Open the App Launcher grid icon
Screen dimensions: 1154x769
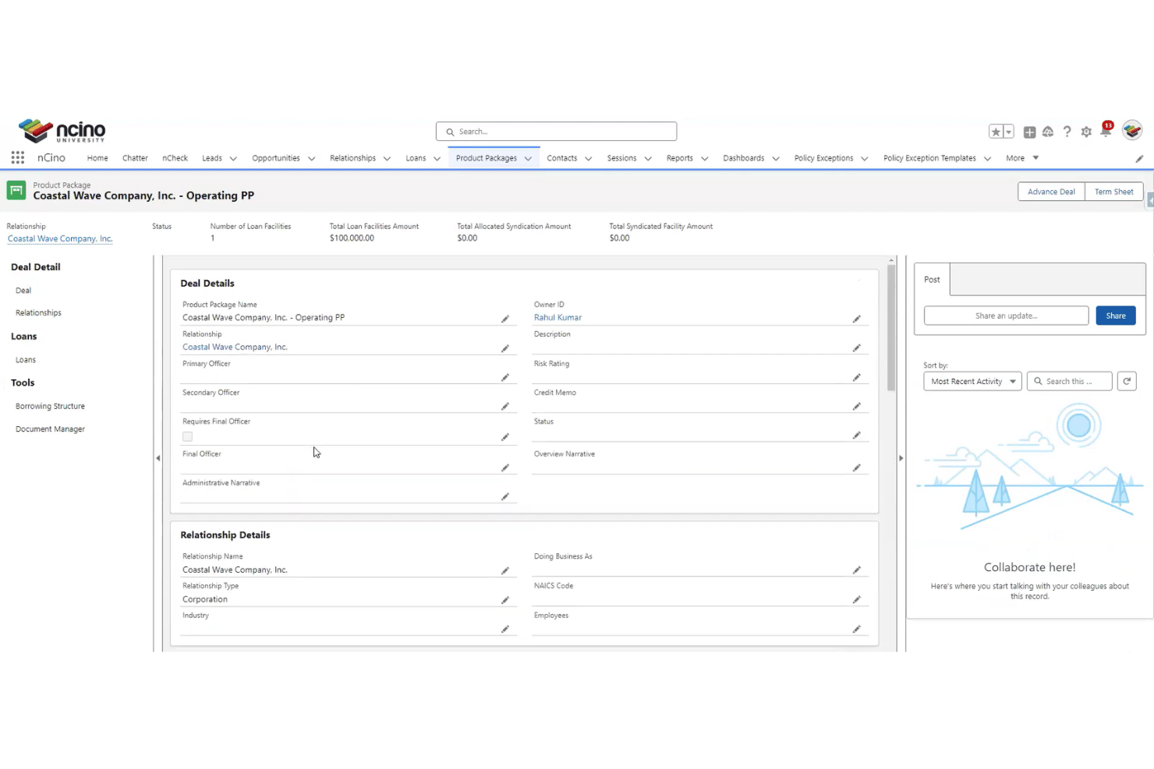pyautogui.click(x=18, y=157)
